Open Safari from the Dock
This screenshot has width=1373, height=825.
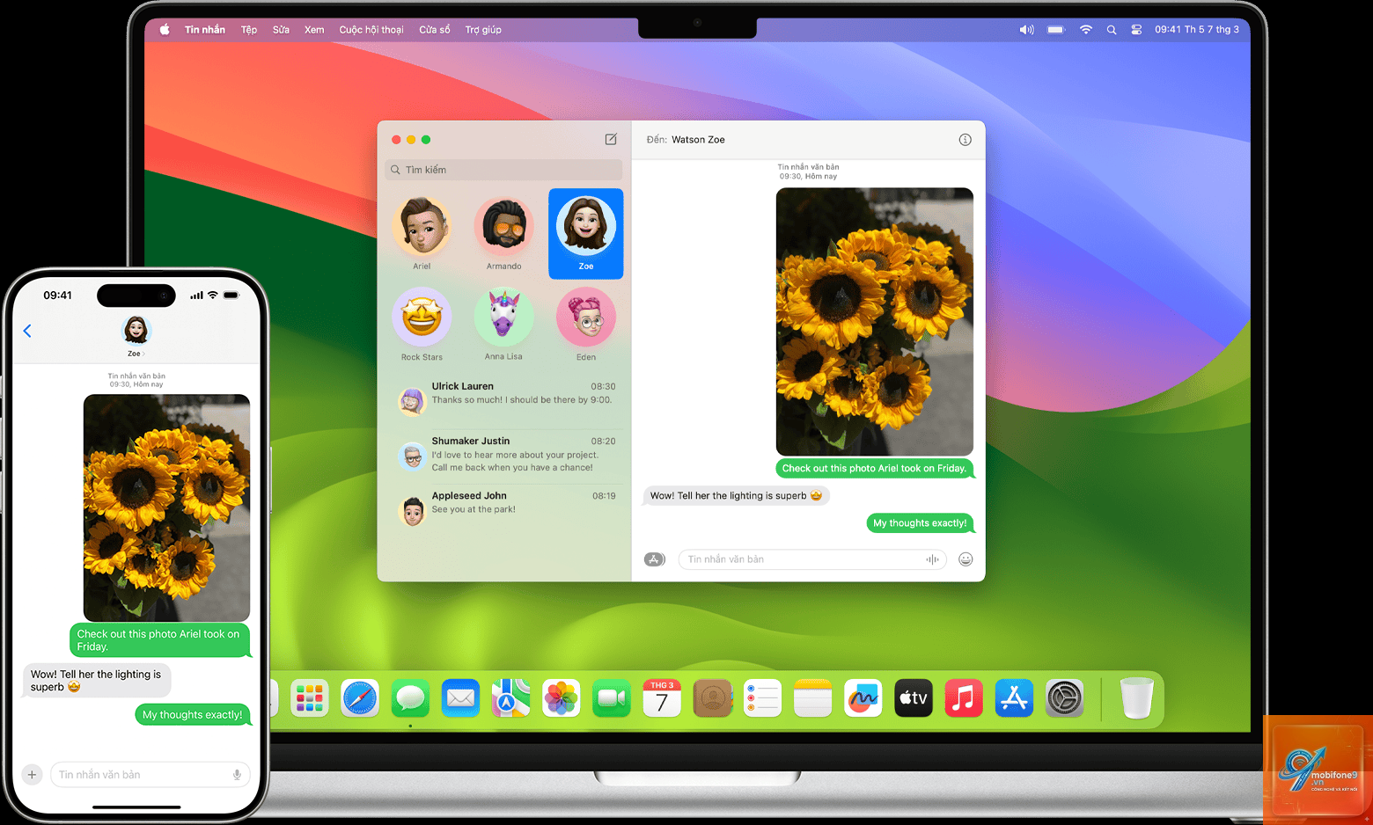[x=360, y=699]
